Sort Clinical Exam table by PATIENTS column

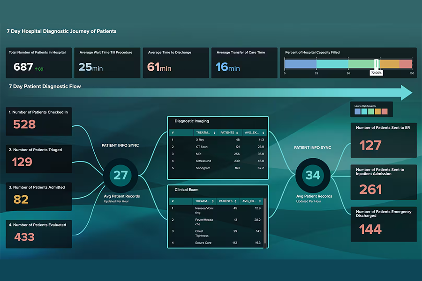pos(228,201)
